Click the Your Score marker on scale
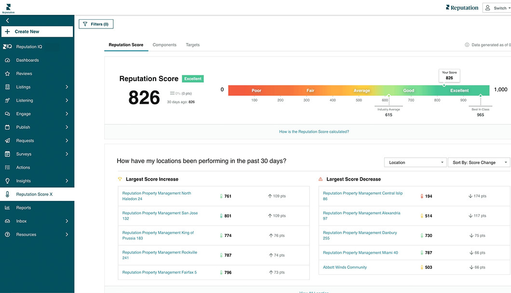The image size is (511, 293). (444, 85)
